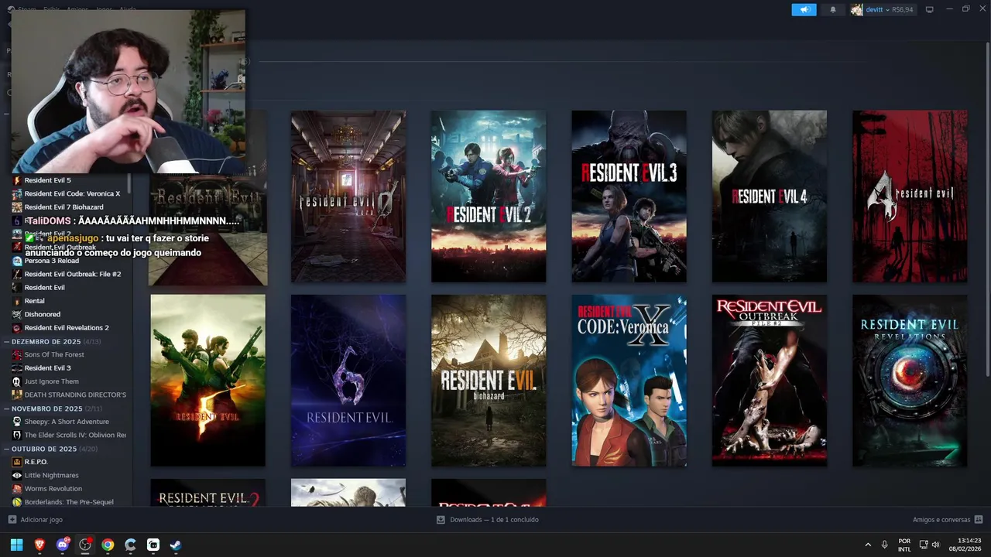
Task: Click the Little Nightmares eye icon
Action: click(17, 475)
